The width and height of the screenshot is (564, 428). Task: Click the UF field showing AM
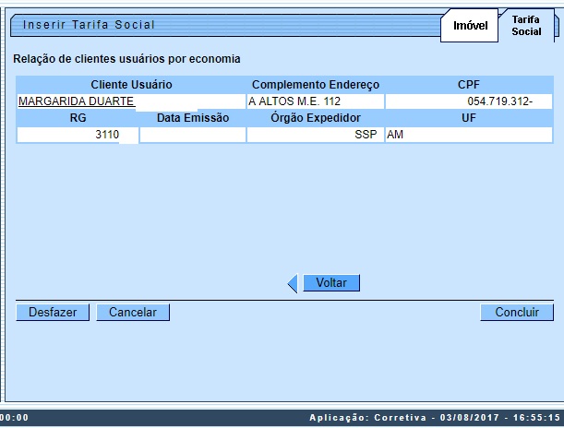pyautogui.click(x=469, y=135)
